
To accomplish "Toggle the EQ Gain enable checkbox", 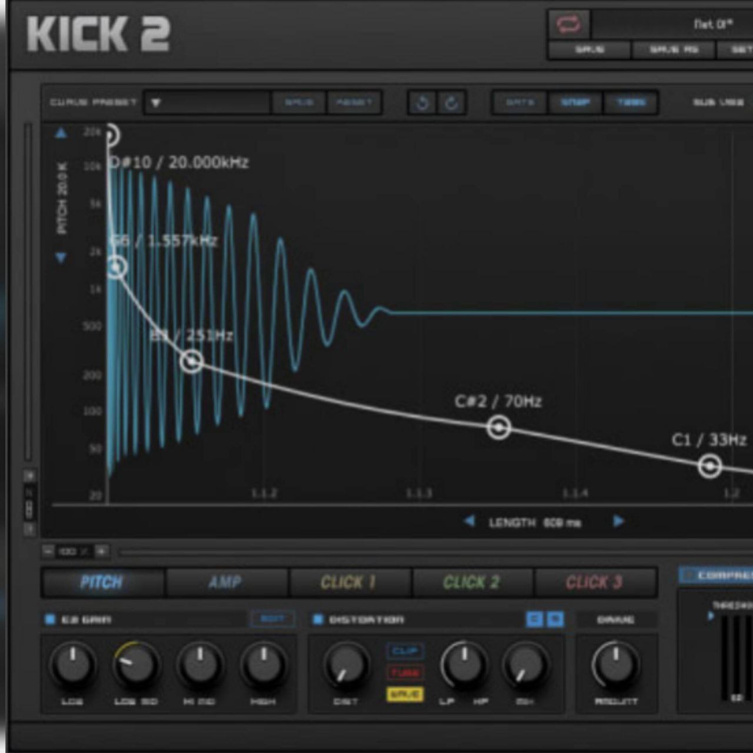I will pos(50,619).
